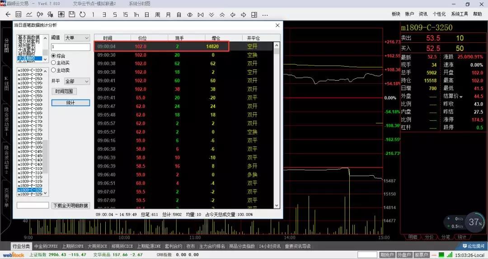Open the 开平 全部 dropdown
Image resolution: width=488 pixels, height=259 pixels.
(77, 82)
